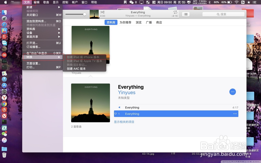Click the Yinyues artist link
Image resolution: width=261 pixels, height=163 pixels.
pyautogui.click(x=127, y=93)
